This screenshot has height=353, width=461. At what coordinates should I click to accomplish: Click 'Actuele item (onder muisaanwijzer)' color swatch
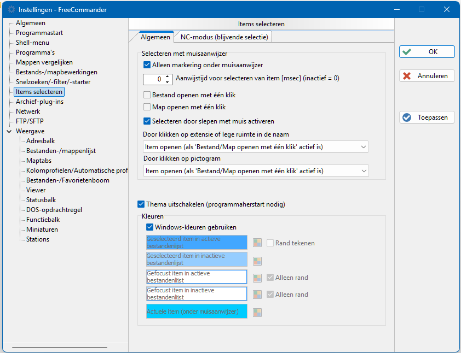pos(197,311)
